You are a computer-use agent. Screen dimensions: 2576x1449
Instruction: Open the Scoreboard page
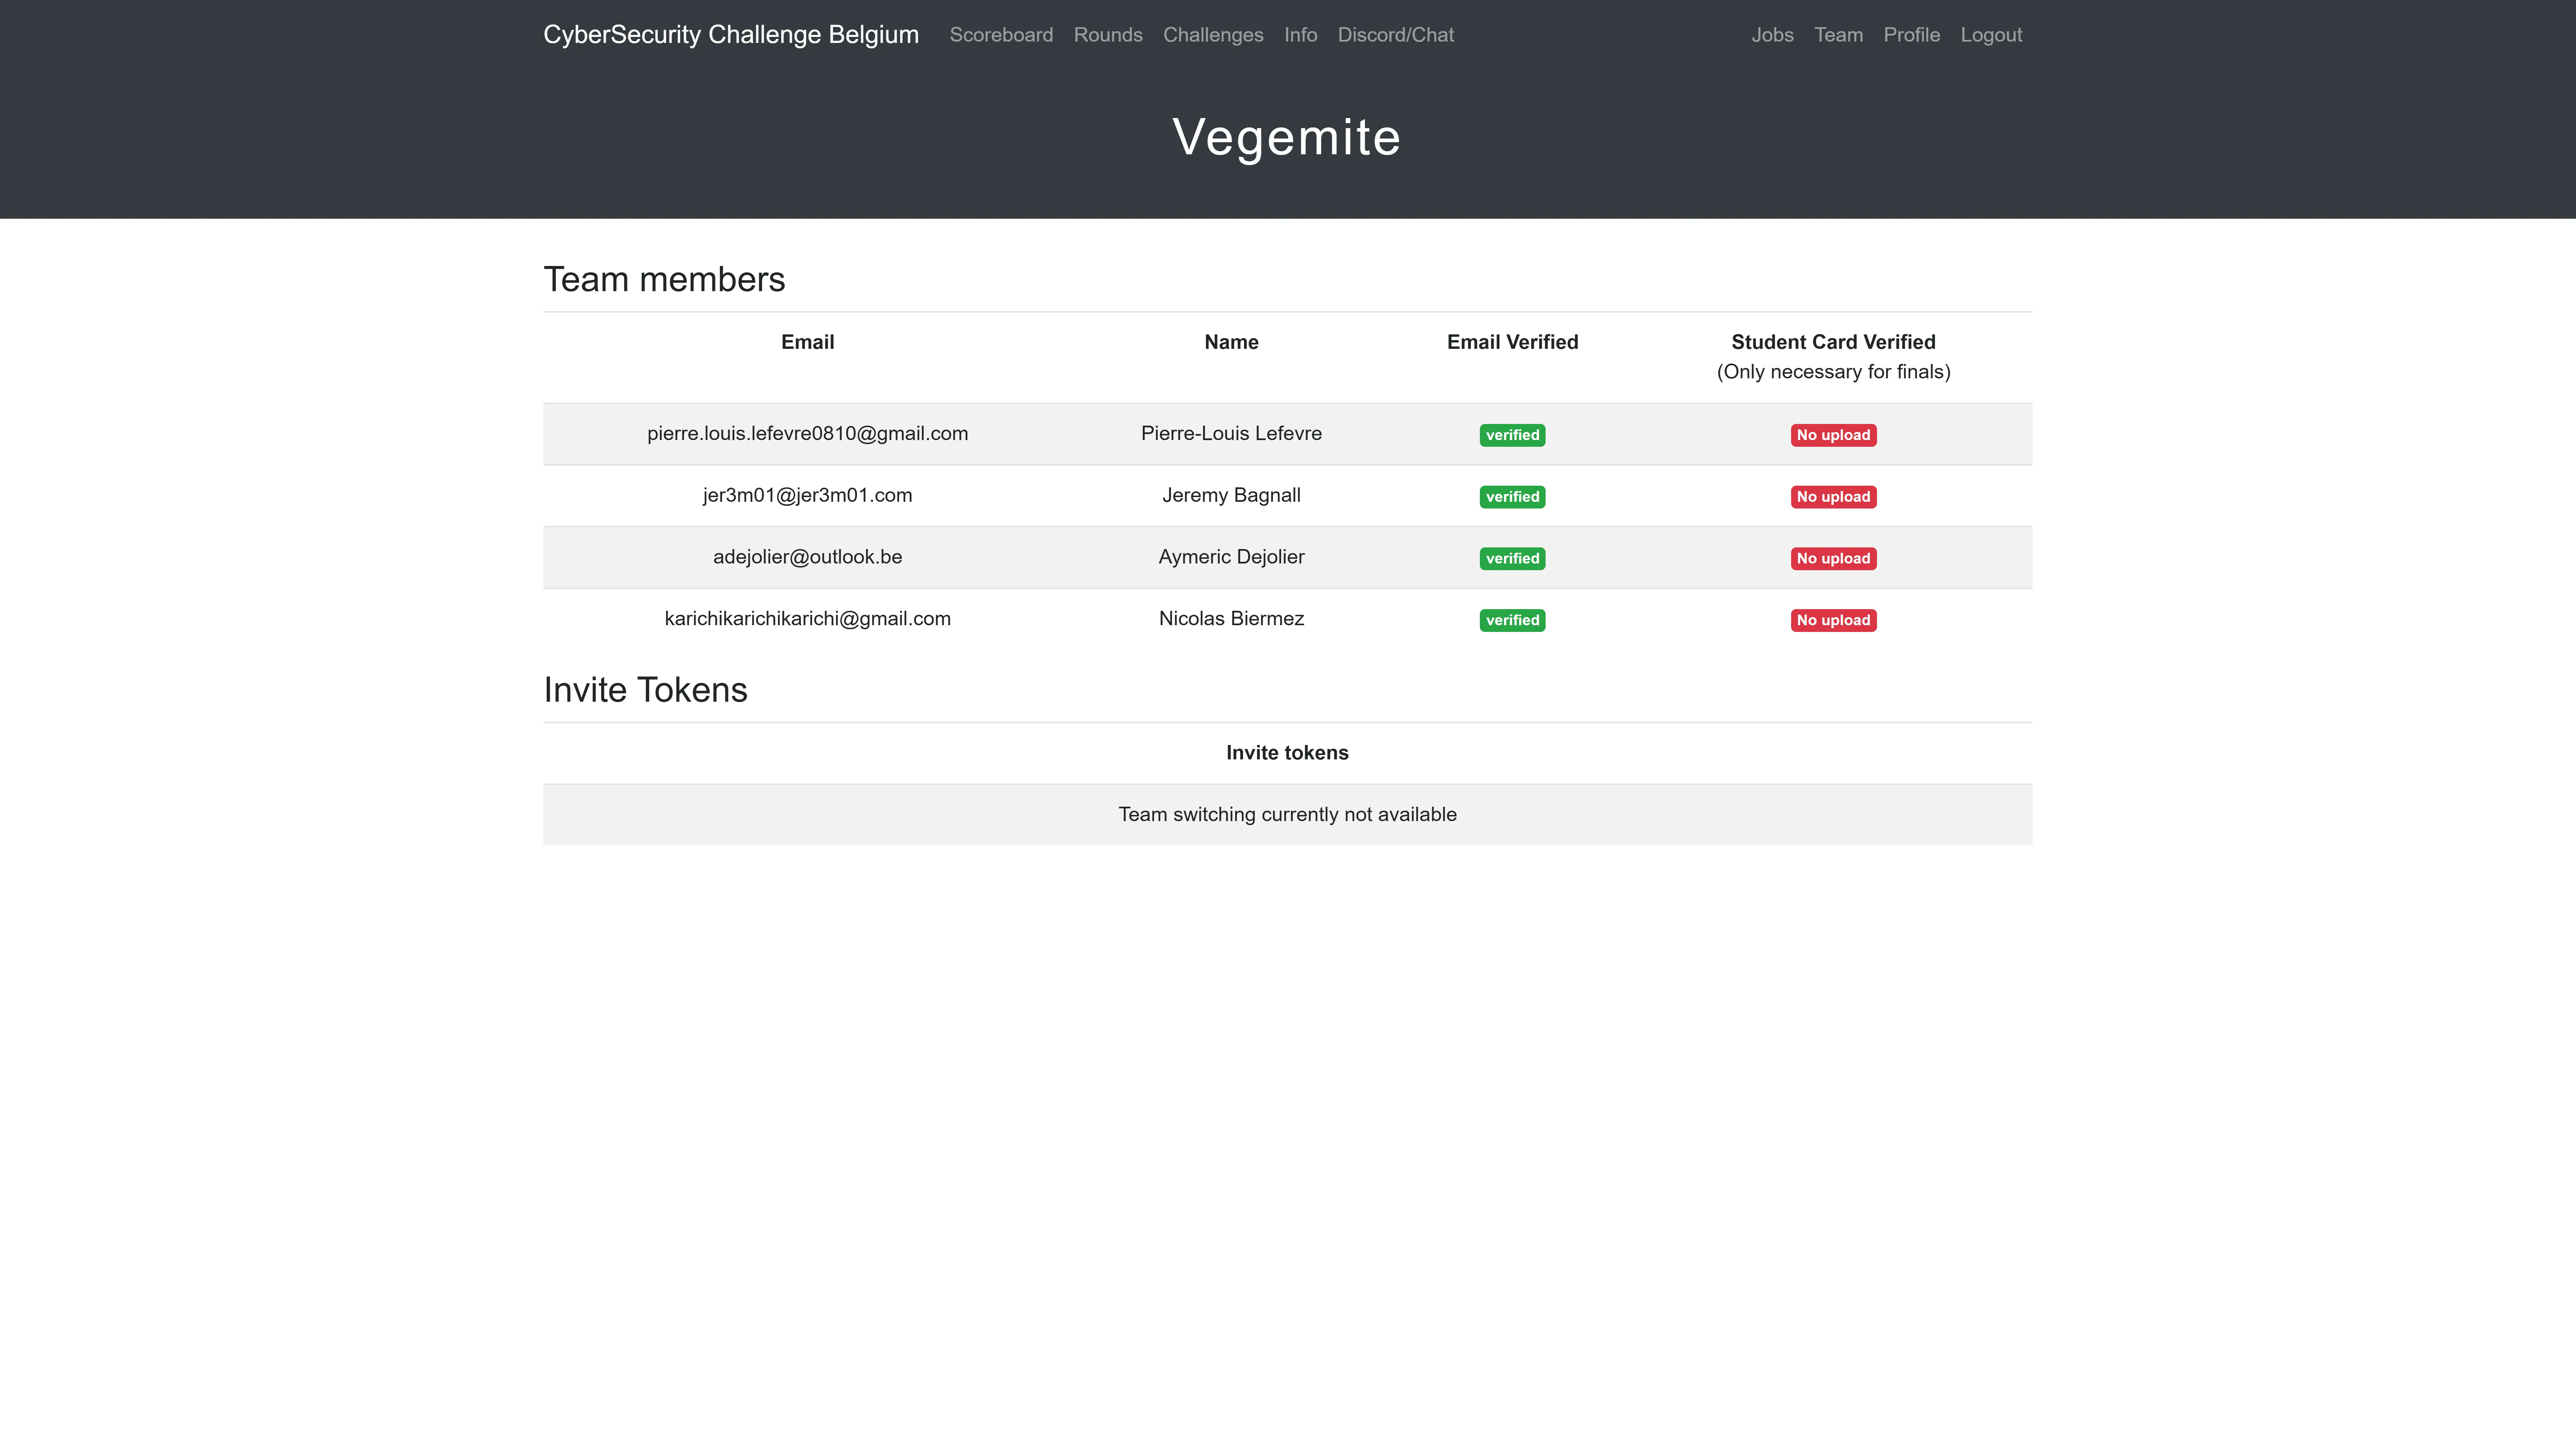coord(1001,35)
